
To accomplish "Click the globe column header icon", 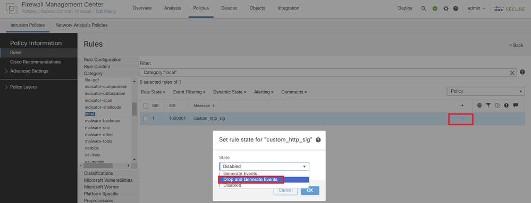I will pyautogui.click(x=479, y=105).
